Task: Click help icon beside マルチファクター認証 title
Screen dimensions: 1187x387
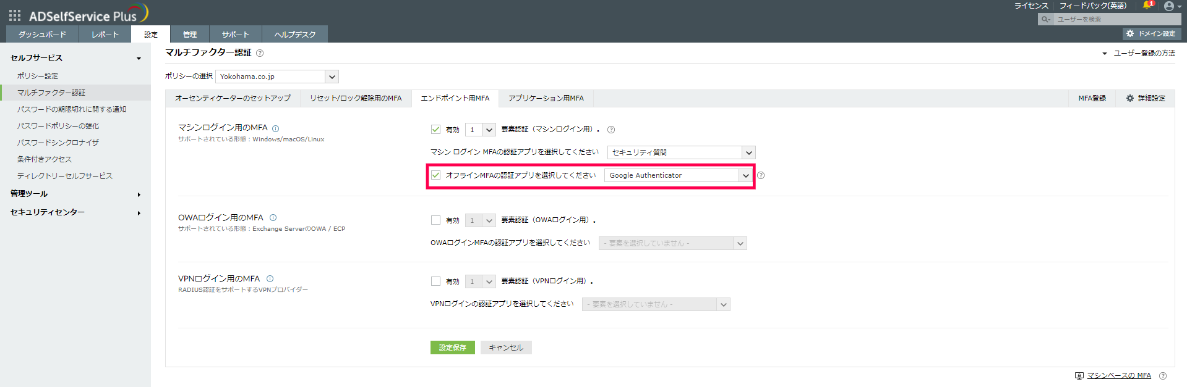Action: pos(260,53)
